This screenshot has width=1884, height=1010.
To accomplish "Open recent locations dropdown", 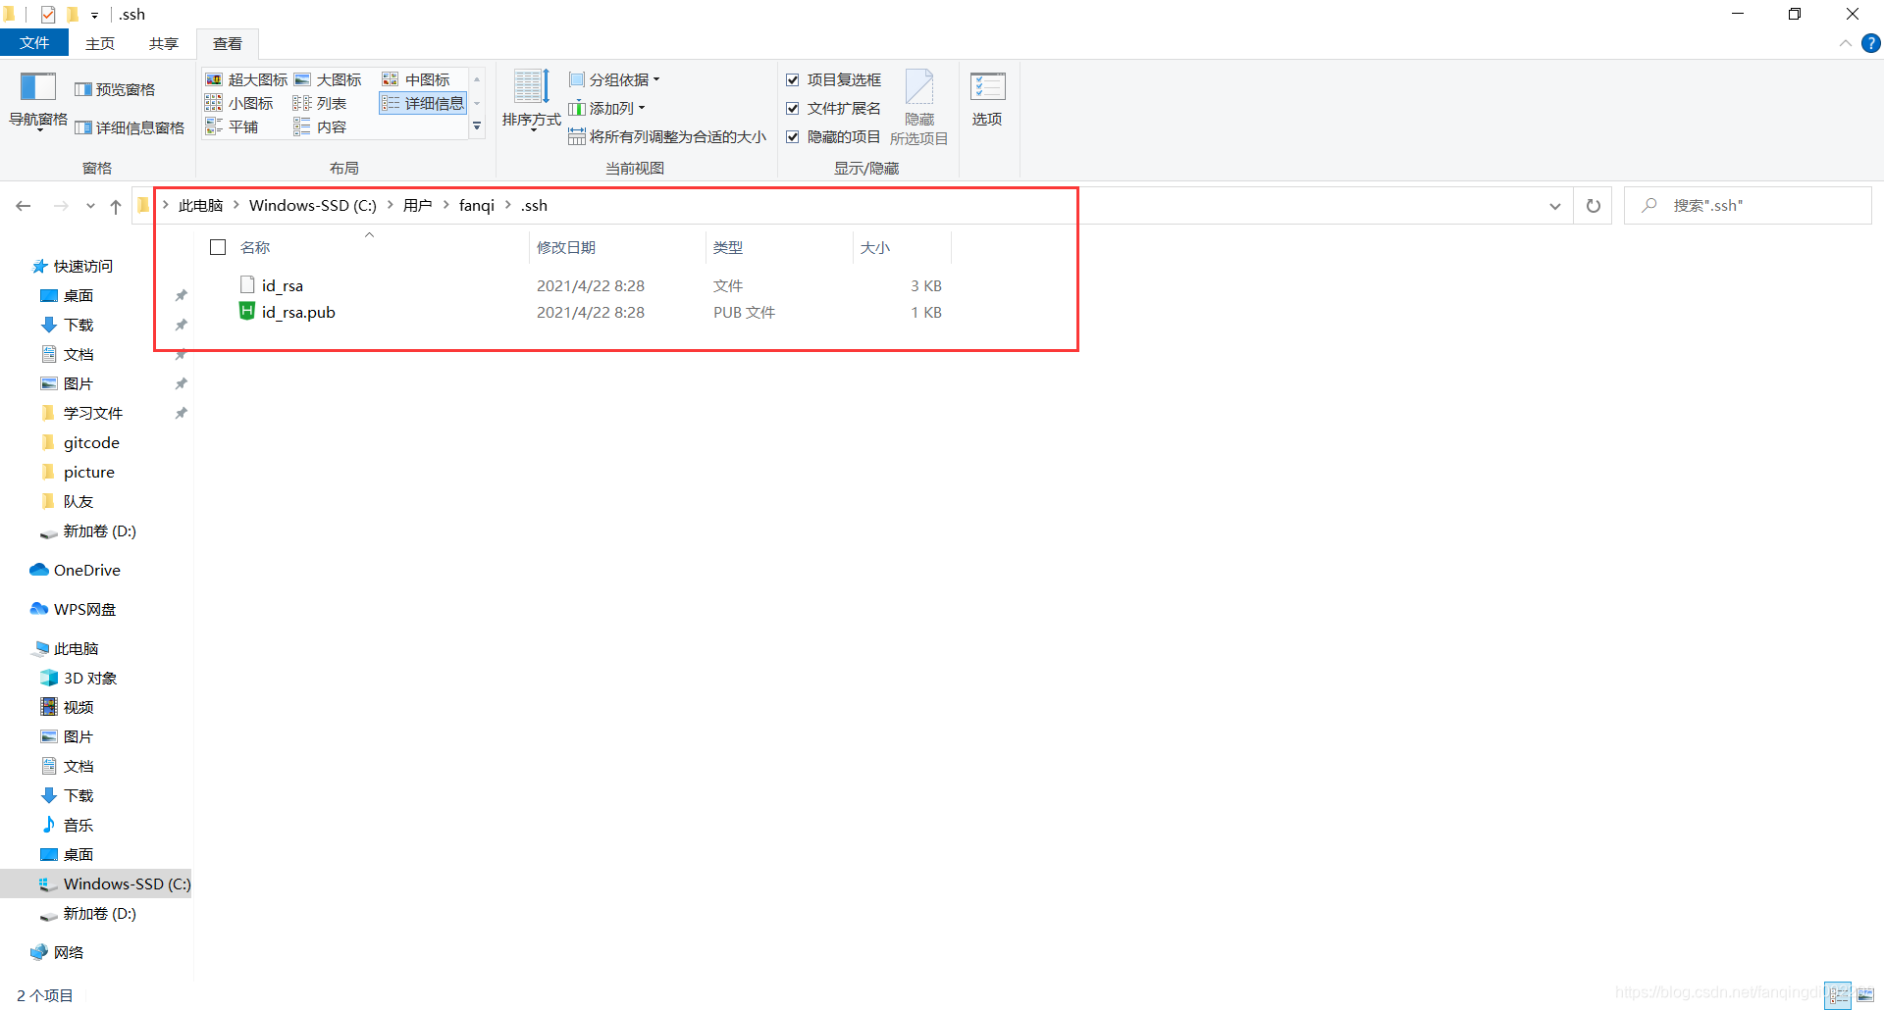I will tap(90, 206).
